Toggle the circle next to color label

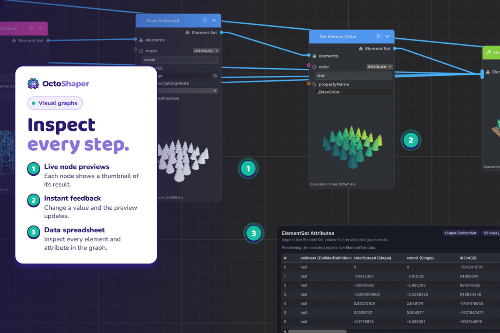pyautogui.click(x=315, y=67)
